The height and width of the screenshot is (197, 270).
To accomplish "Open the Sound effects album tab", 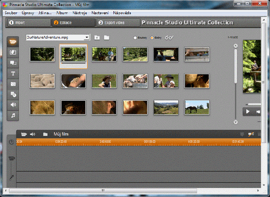I will point(13,105).
